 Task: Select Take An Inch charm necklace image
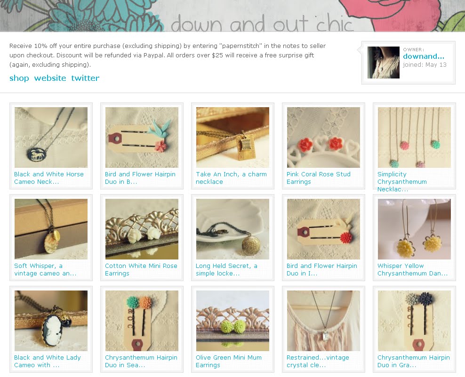(x=233, y=137)
